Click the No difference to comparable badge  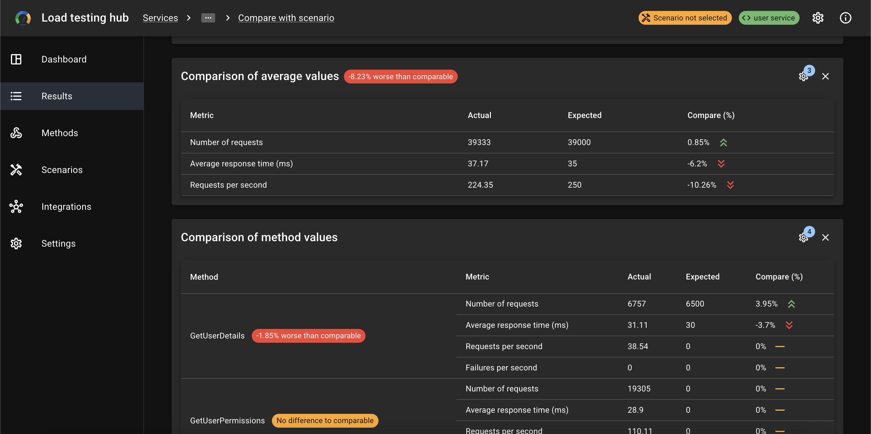pyautogui.click(x=325, y=420)
